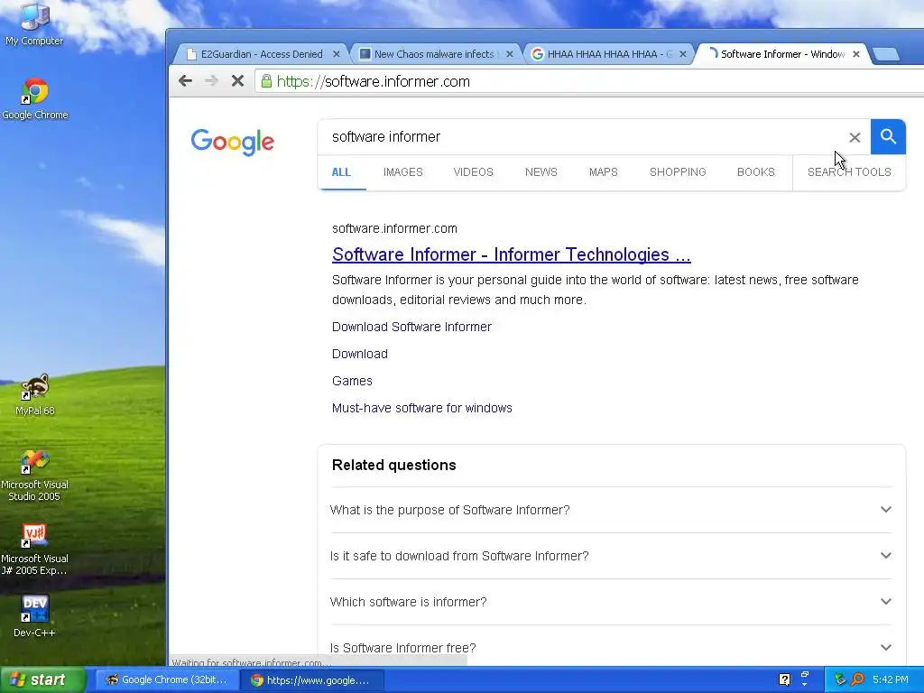Switch to https://www.google taskbar item
The width and height of the screenshot is (924, 693).
[x=312, y=680]
